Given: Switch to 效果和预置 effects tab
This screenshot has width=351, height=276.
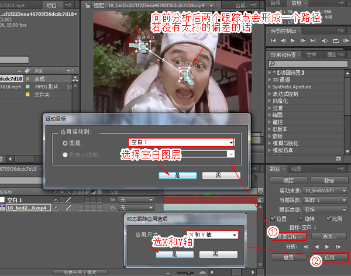Looking at the screenshot, I should (283, 54).
